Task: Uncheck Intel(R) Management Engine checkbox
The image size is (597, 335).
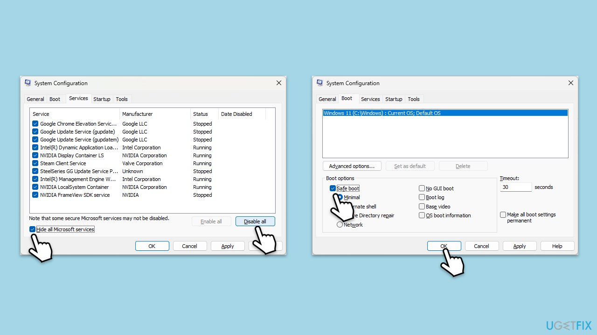Action: point(35,179)
